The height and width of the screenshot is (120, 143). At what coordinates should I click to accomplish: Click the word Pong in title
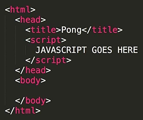point(71,30)
